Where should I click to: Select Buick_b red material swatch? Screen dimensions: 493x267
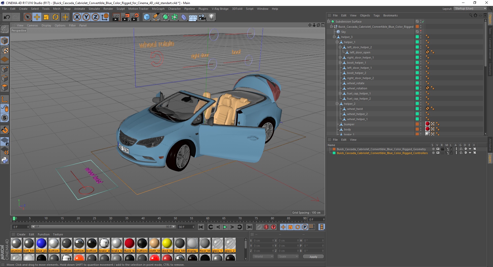point(129,245)
